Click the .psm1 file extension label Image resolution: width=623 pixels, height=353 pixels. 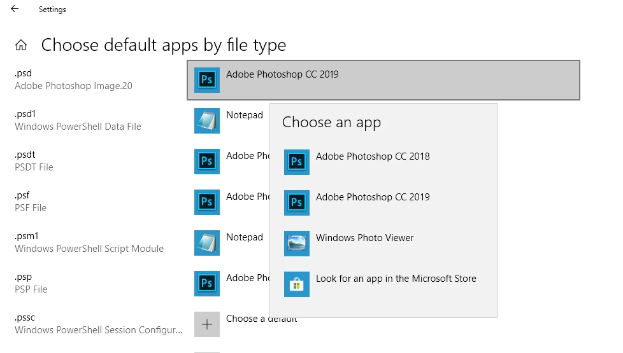pyautogui.click(x=27, y=237)
